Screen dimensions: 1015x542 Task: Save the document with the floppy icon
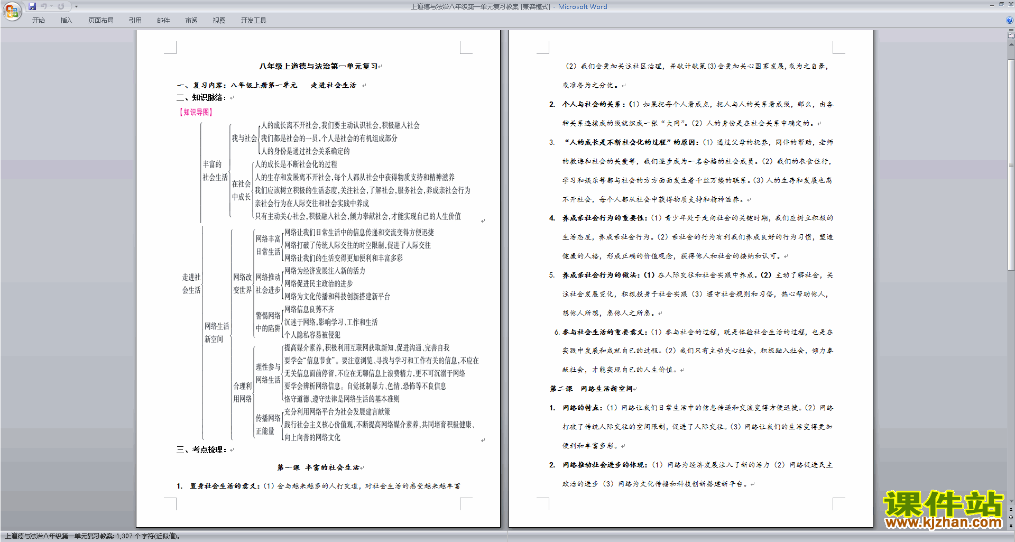[32, 6]
